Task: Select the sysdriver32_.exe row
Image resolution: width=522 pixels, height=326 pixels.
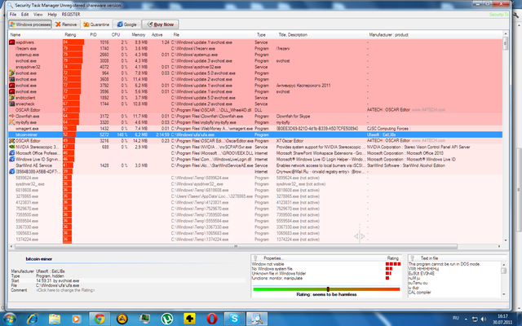Action: point(255,184)
